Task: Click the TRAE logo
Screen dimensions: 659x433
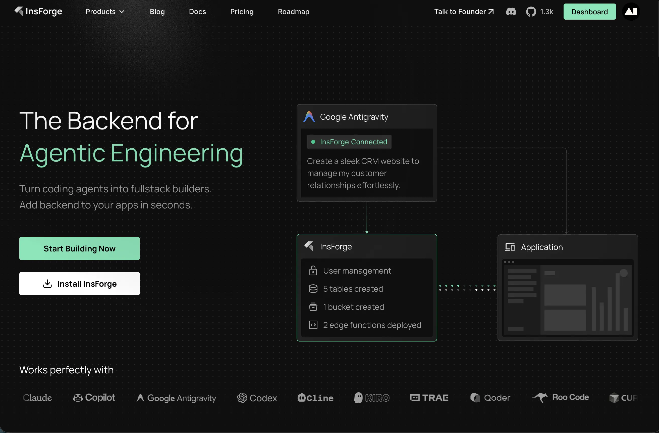Action: 429,398
